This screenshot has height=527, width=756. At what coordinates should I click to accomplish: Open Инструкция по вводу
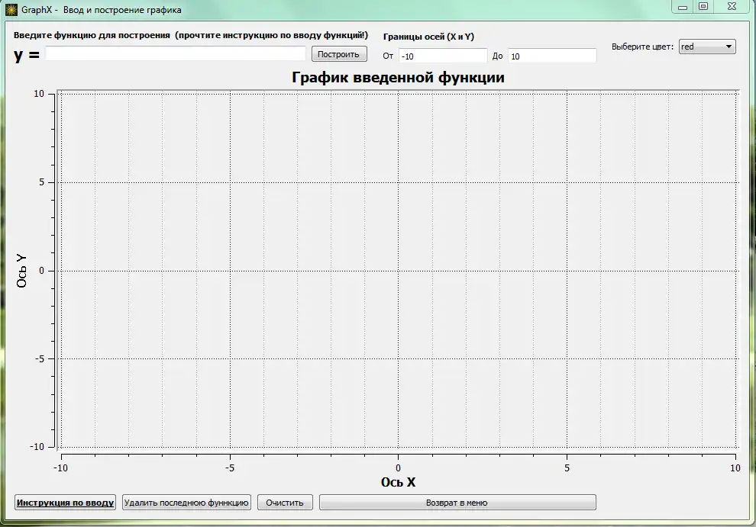pyautogui.click(x=65, y=503)
